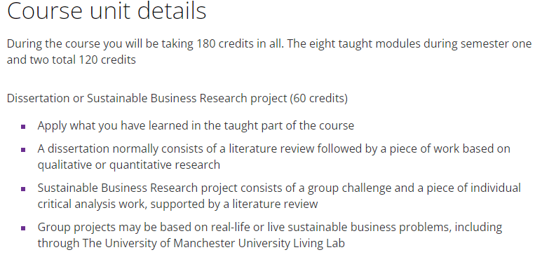
Task: Click 'University of Manchester University Living Lab' text
Action: click(x=224, y=243)
